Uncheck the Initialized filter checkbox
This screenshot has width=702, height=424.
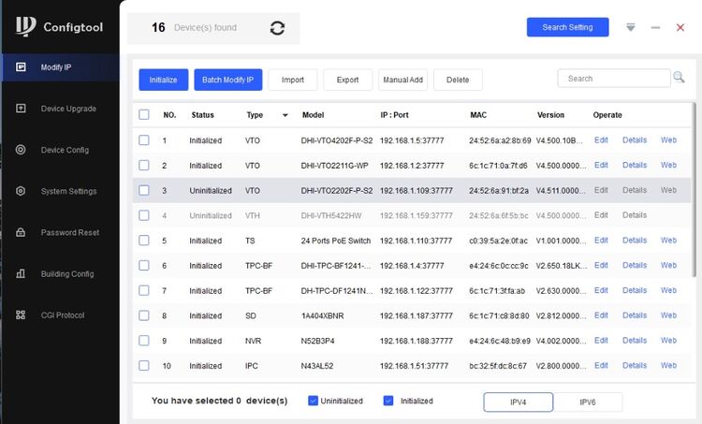pyautogui.click(x=388, y=401)
